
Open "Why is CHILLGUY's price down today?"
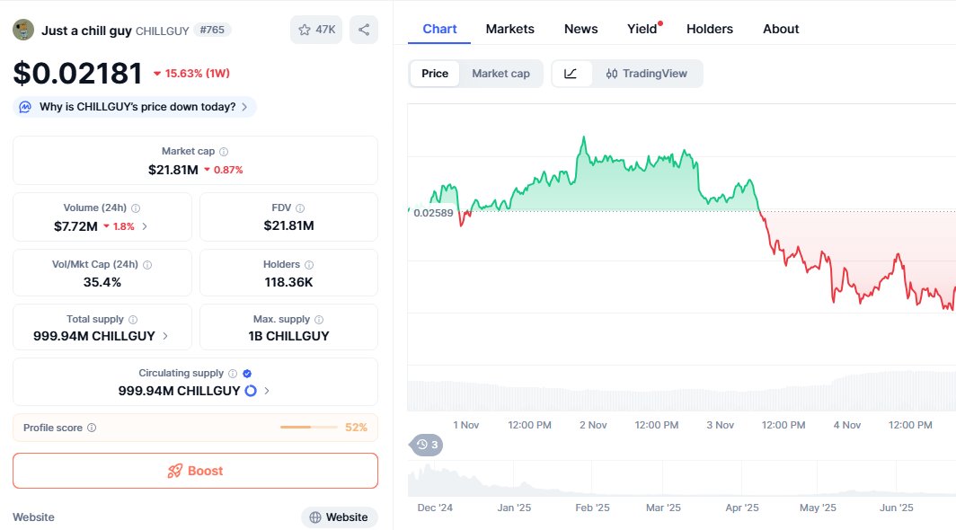tap(135, 107)
